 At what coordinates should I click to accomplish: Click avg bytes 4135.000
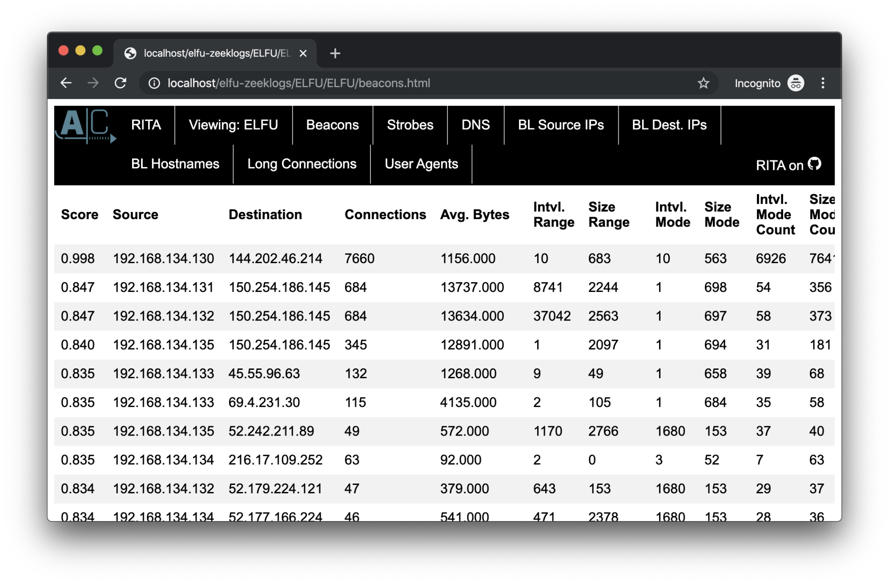pyautogui.click(x=468, y=403)
